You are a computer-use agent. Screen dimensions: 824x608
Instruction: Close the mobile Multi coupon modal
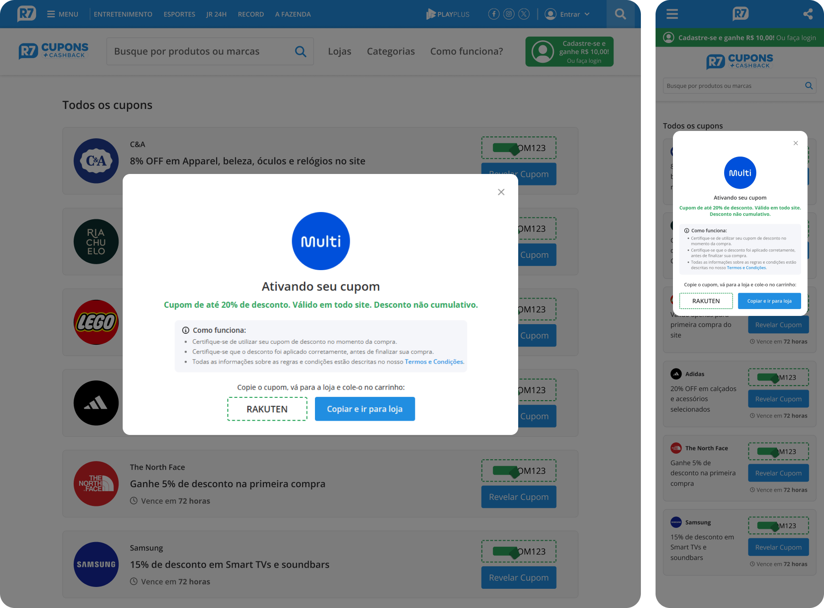pos(796,143)
